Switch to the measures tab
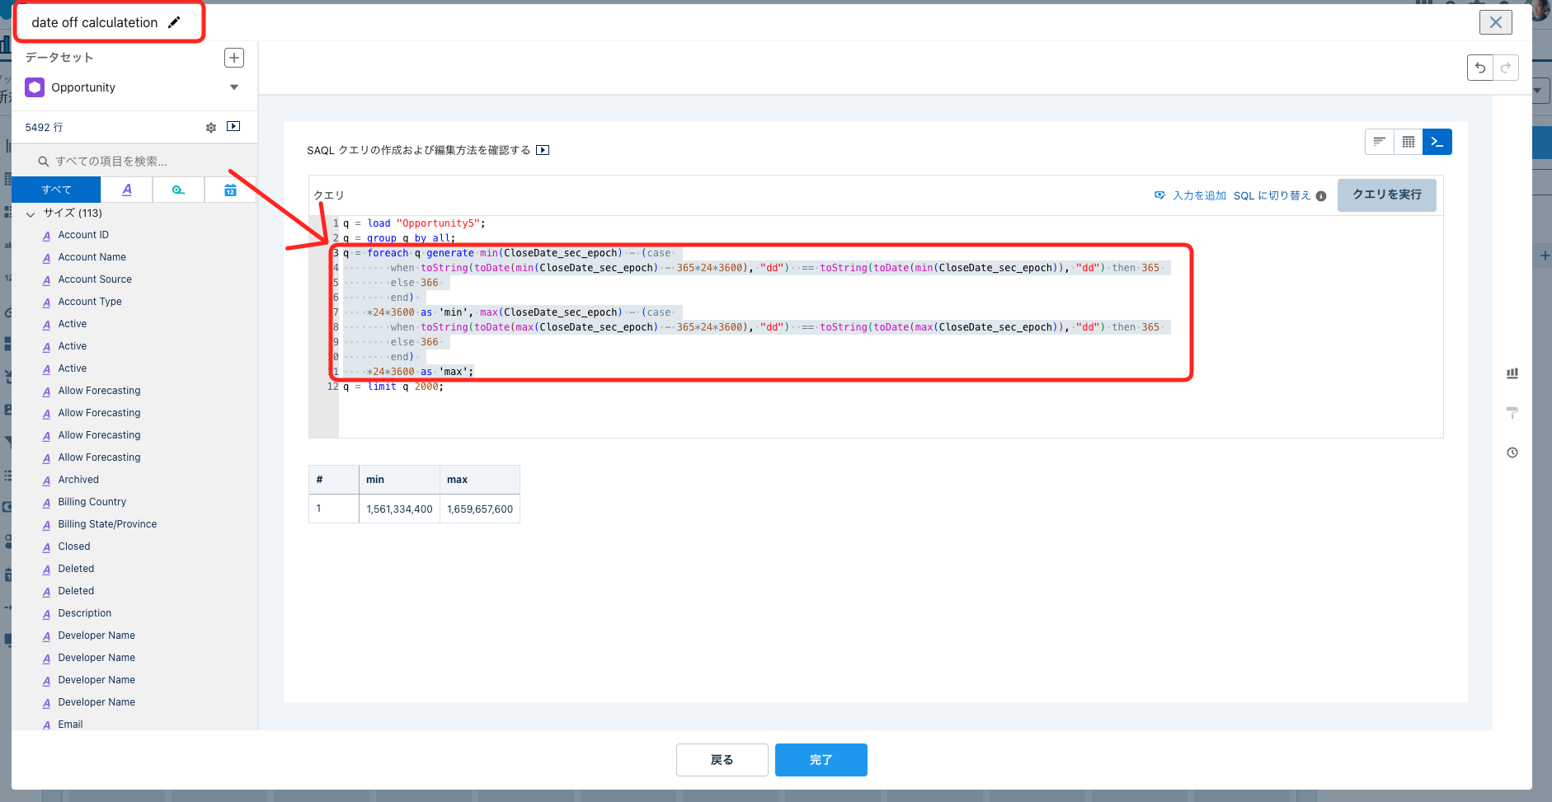The height and width of the screenshot is (802, 1552). click(178, 190)
